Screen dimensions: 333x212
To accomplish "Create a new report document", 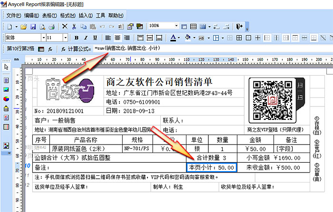I will click(10, 27).
